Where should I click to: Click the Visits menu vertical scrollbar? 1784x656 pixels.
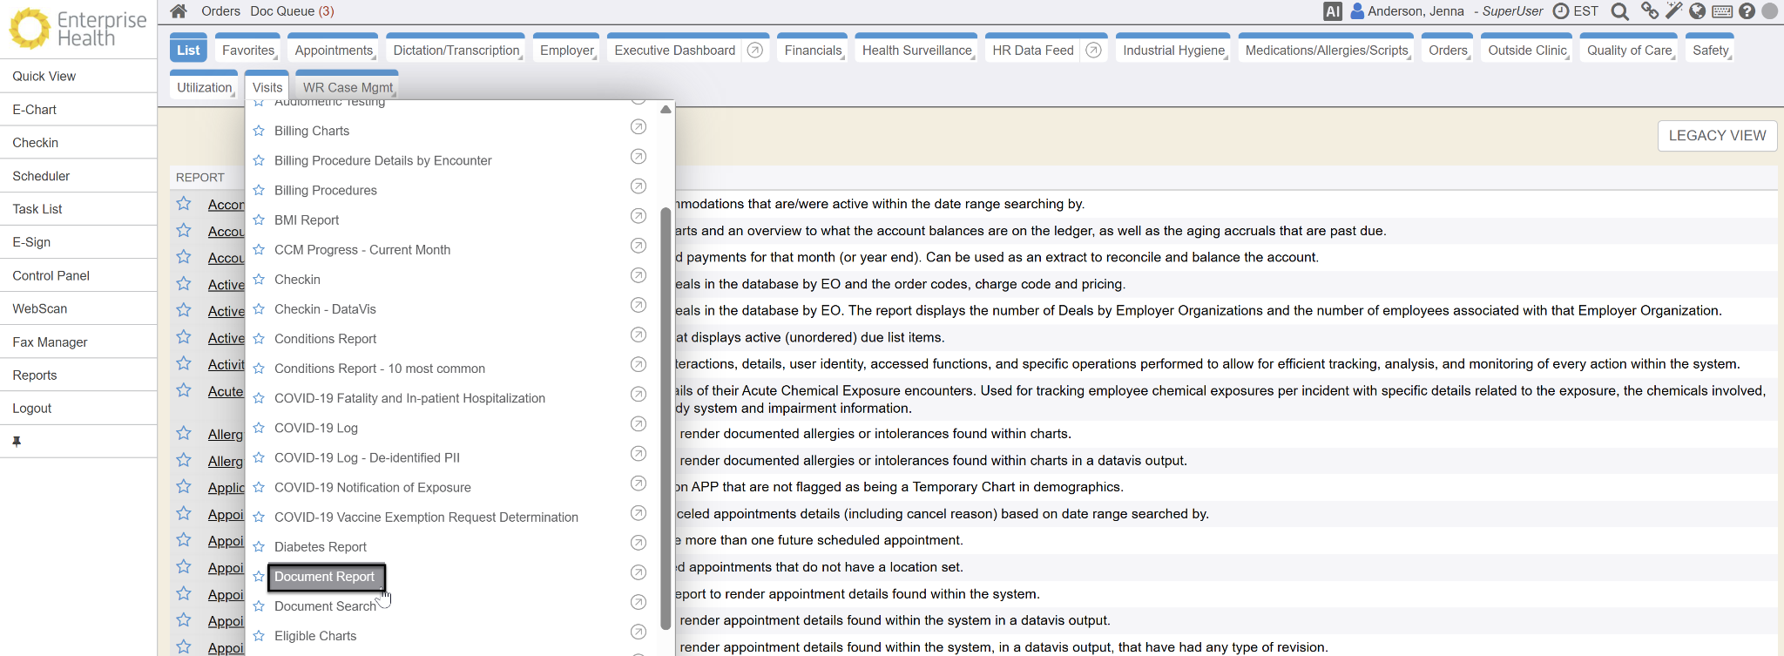coord(666,418)
